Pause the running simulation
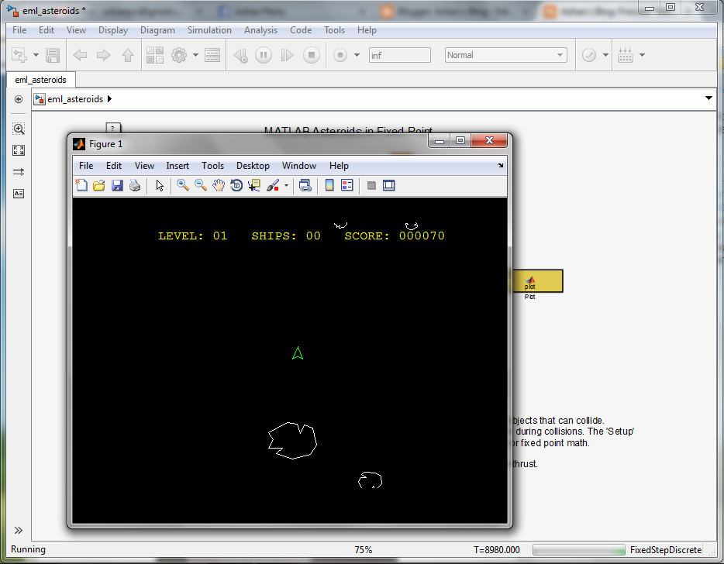This screenshot has height=564, width=724. coord(264,54)
